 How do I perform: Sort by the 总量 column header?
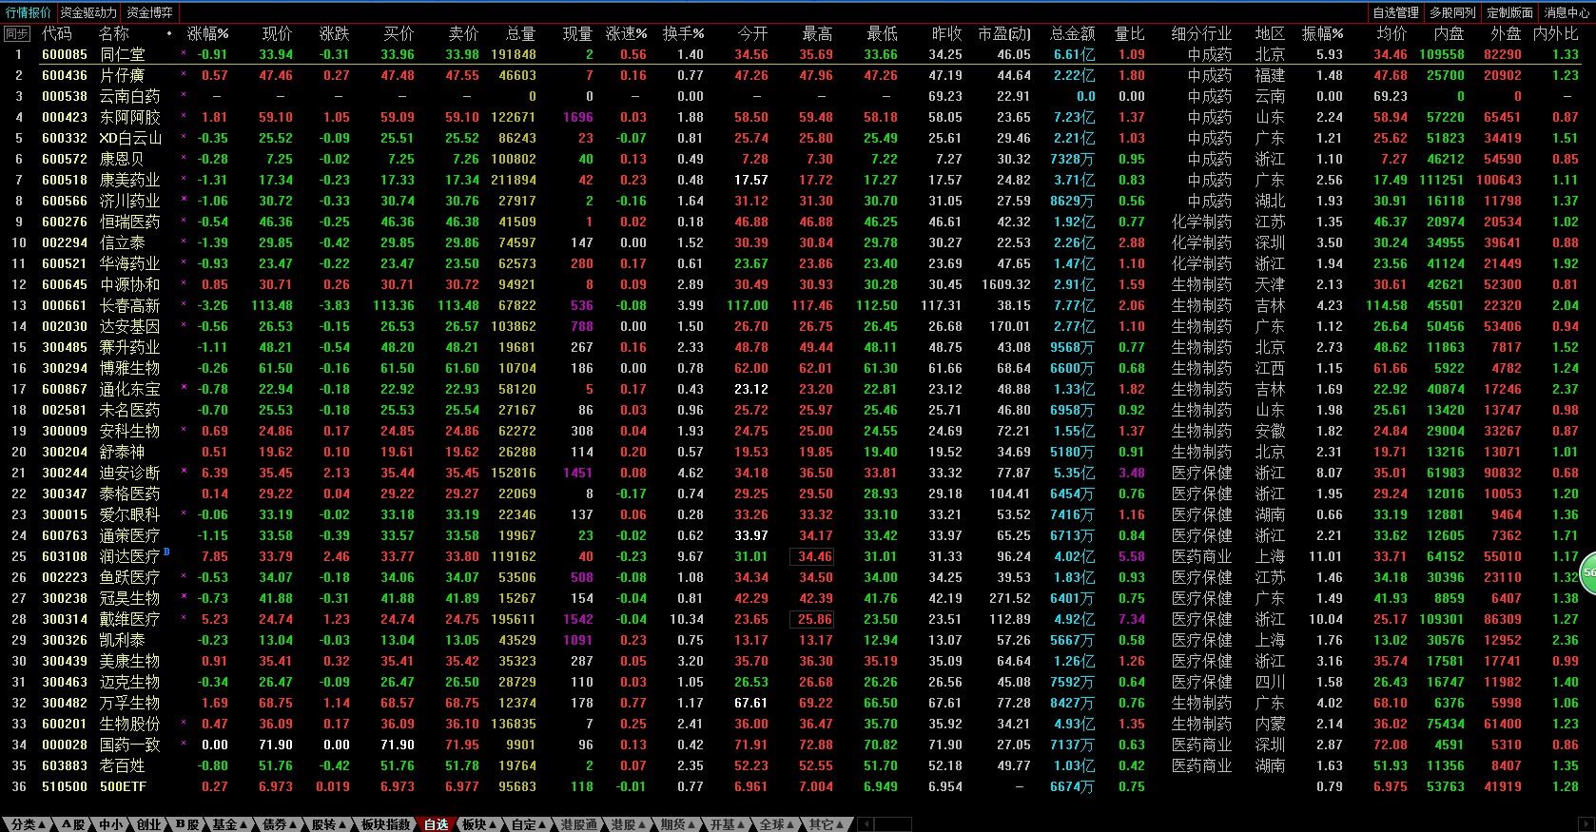[520, 33]
